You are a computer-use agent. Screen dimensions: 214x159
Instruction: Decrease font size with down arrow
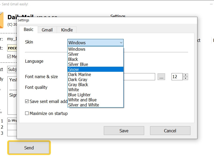tap(185, 78)
